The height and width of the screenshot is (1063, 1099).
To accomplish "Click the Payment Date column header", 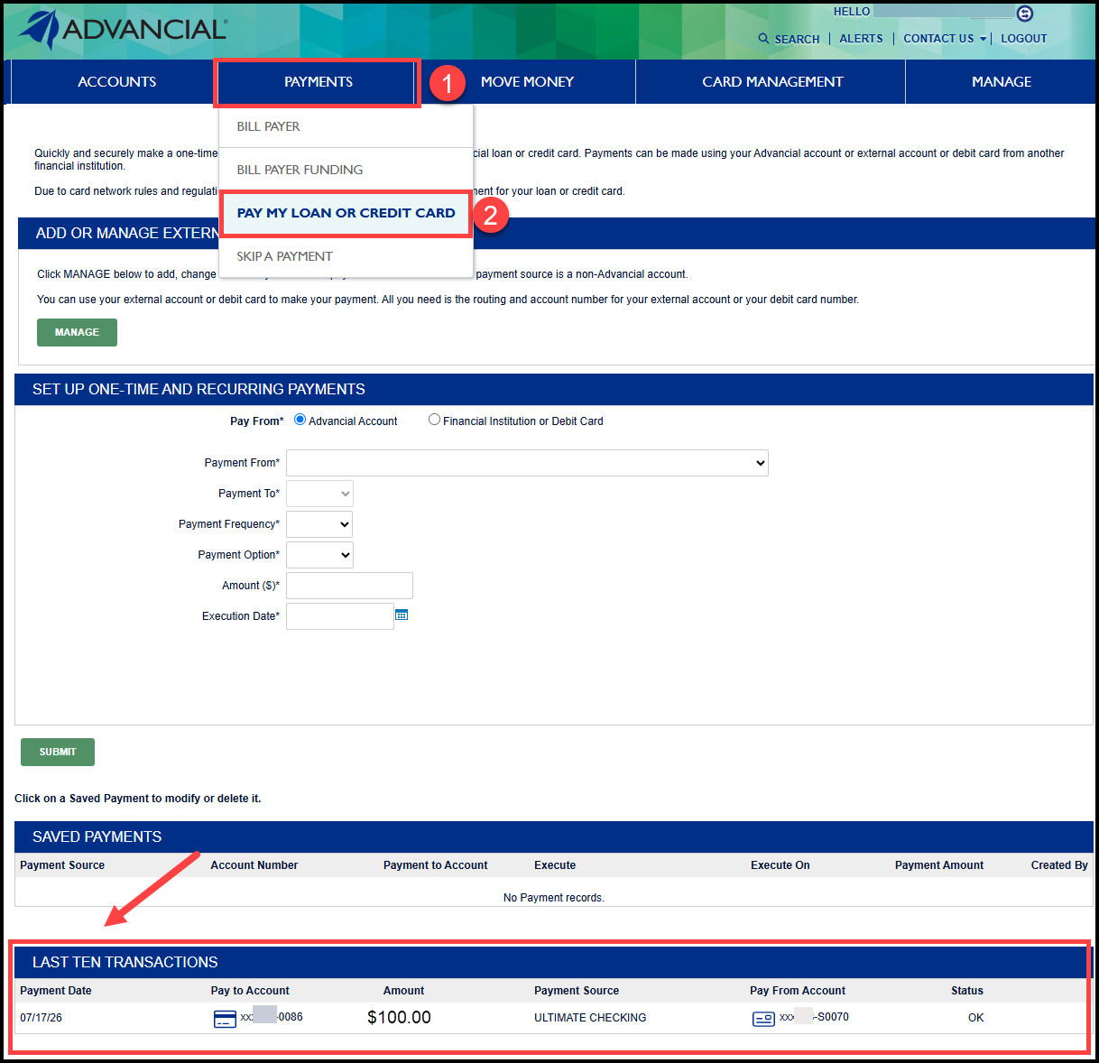I will pos(56,991).
